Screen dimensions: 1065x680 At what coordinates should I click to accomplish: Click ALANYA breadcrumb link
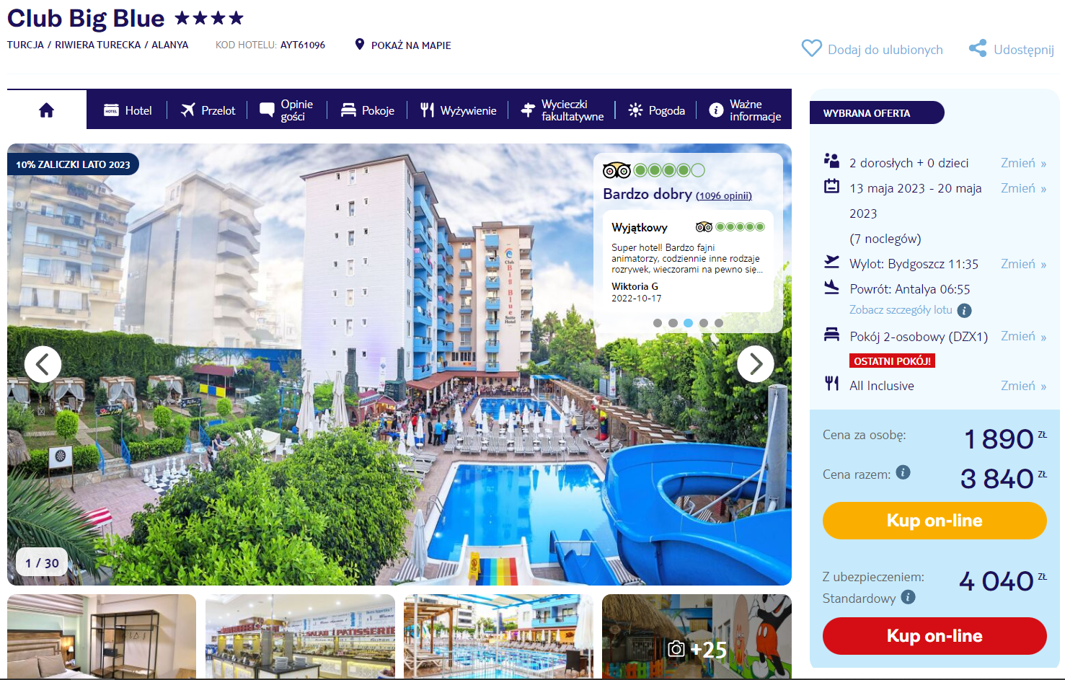(x=170, y=45)
